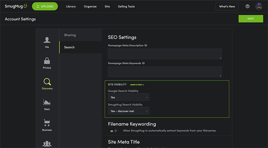Open the Me settings section
The height and width of the screenshot is (148, 268).
[47, 43]
